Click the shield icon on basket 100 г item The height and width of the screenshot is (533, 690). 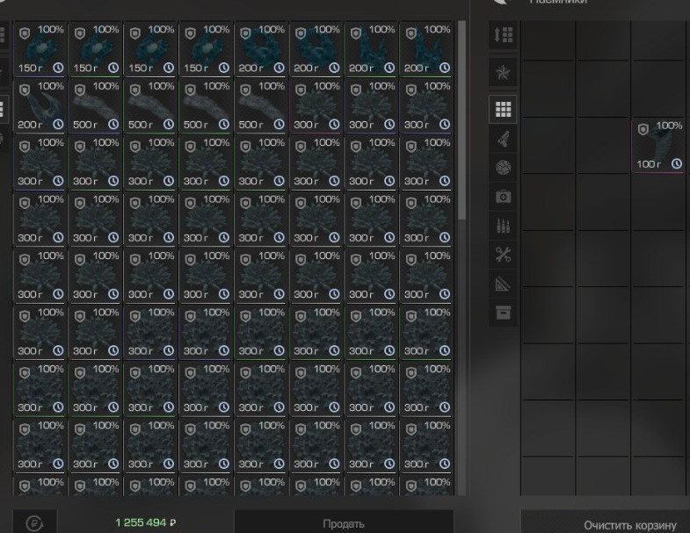point(643,130)
